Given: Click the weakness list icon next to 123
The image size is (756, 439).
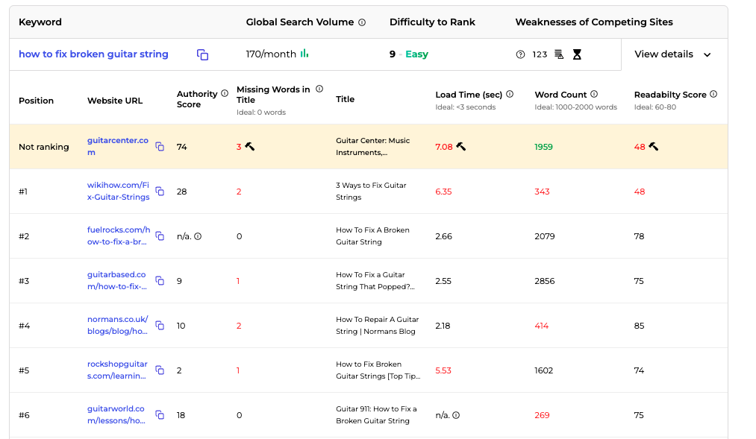Looking at the screenshot, I should point(560,55).
